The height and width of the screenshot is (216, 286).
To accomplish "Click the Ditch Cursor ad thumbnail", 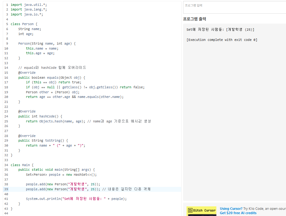I will click(201, 211).
